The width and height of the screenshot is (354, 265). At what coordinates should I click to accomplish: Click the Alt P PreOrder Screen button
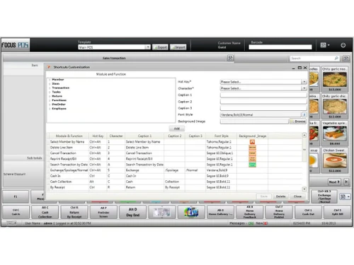coord(103,212)
